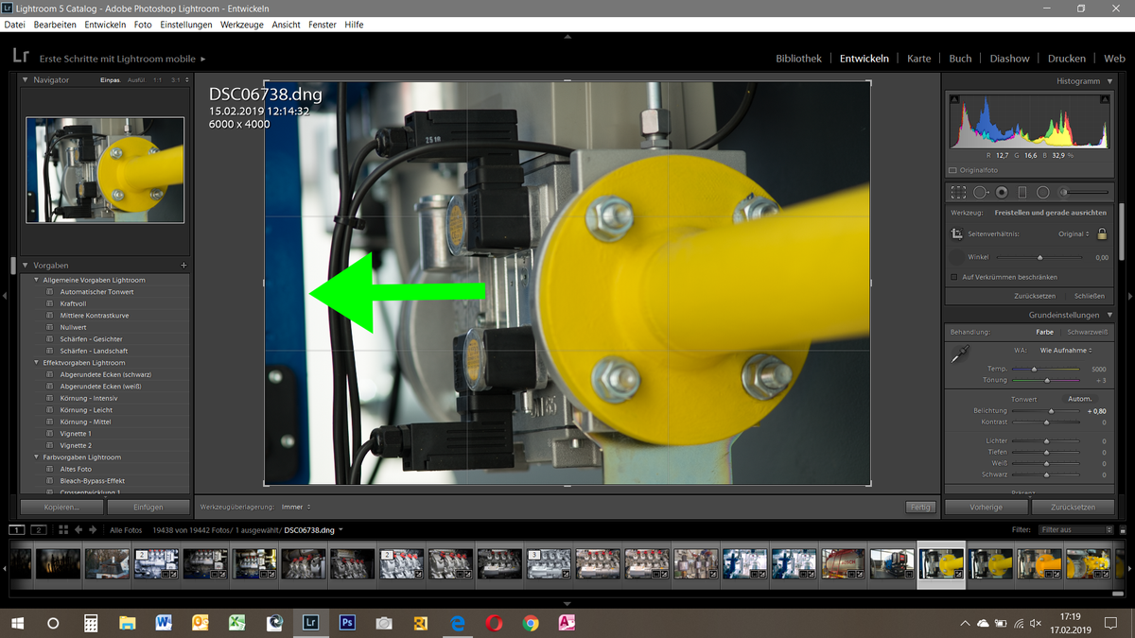This screenshot has height=638, width=1135.
Task: Toggle the aspect ratio lock icon
Action: click(x=1102, y=233)
